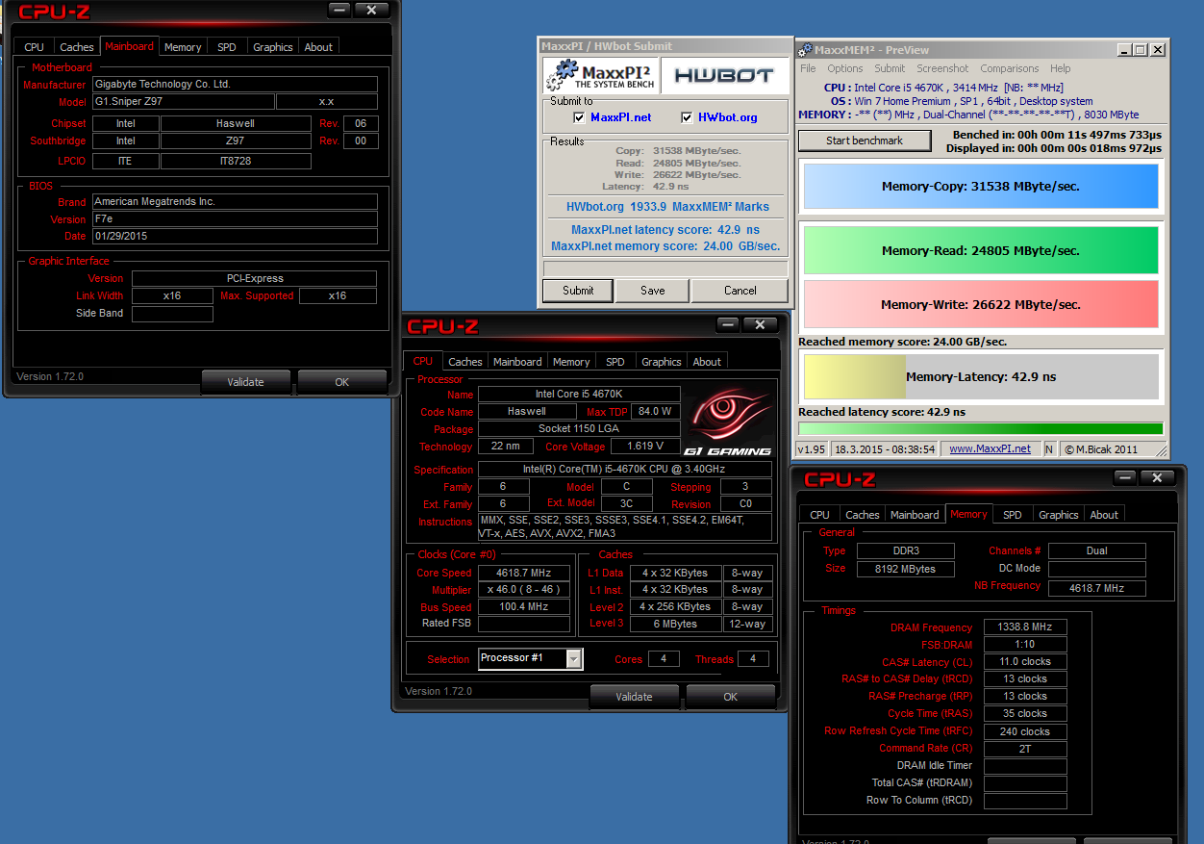Switch to Mainboard tab in processor CPU-Z window
This screenshot has height=844, width=1204.
click(x=517, y=362)
